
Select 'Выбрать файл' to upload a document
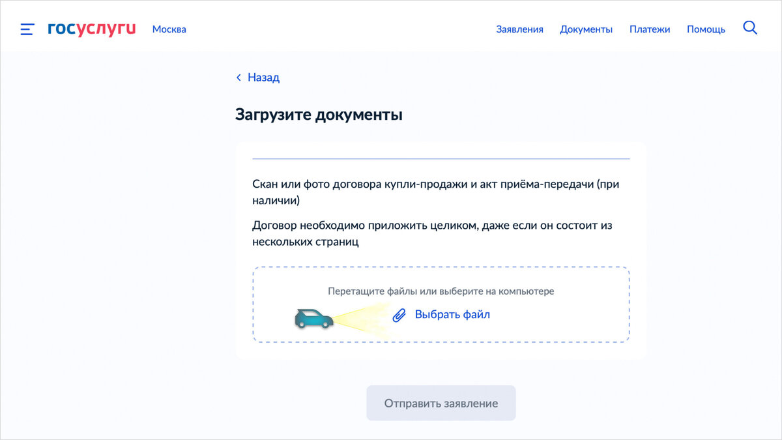(451, 314)
